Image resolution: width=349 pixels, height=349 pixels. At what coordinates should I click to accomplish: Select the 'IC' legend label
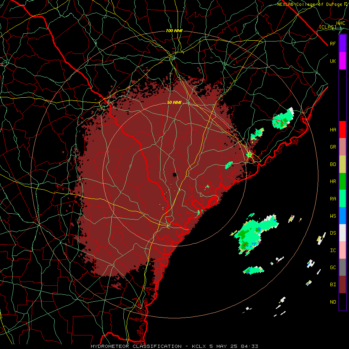333,251
